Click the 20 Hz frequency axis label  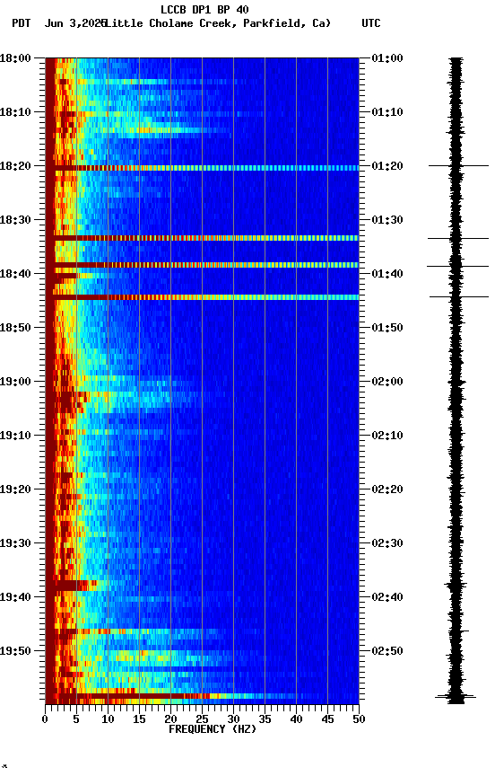pyautogui.click(x=170, y=719)
